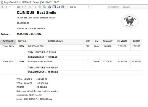
Task: Click the HEURE EDITION 10:37 footer
Action: 29,95
